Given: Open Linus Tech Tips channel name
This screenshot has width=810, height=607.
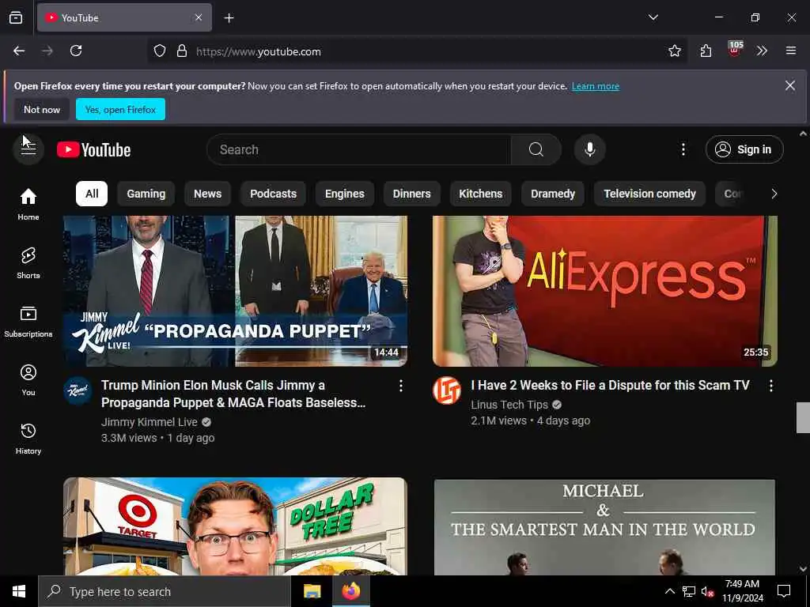Looking at the screenshot, I should point(509,405).
